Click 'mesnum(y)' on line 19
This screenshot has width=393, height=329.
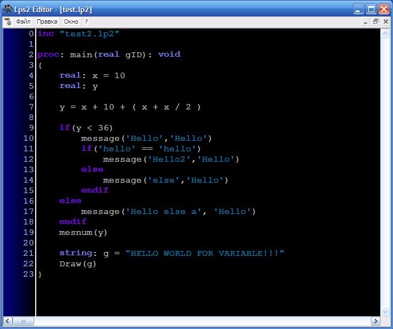click(83, 233)
